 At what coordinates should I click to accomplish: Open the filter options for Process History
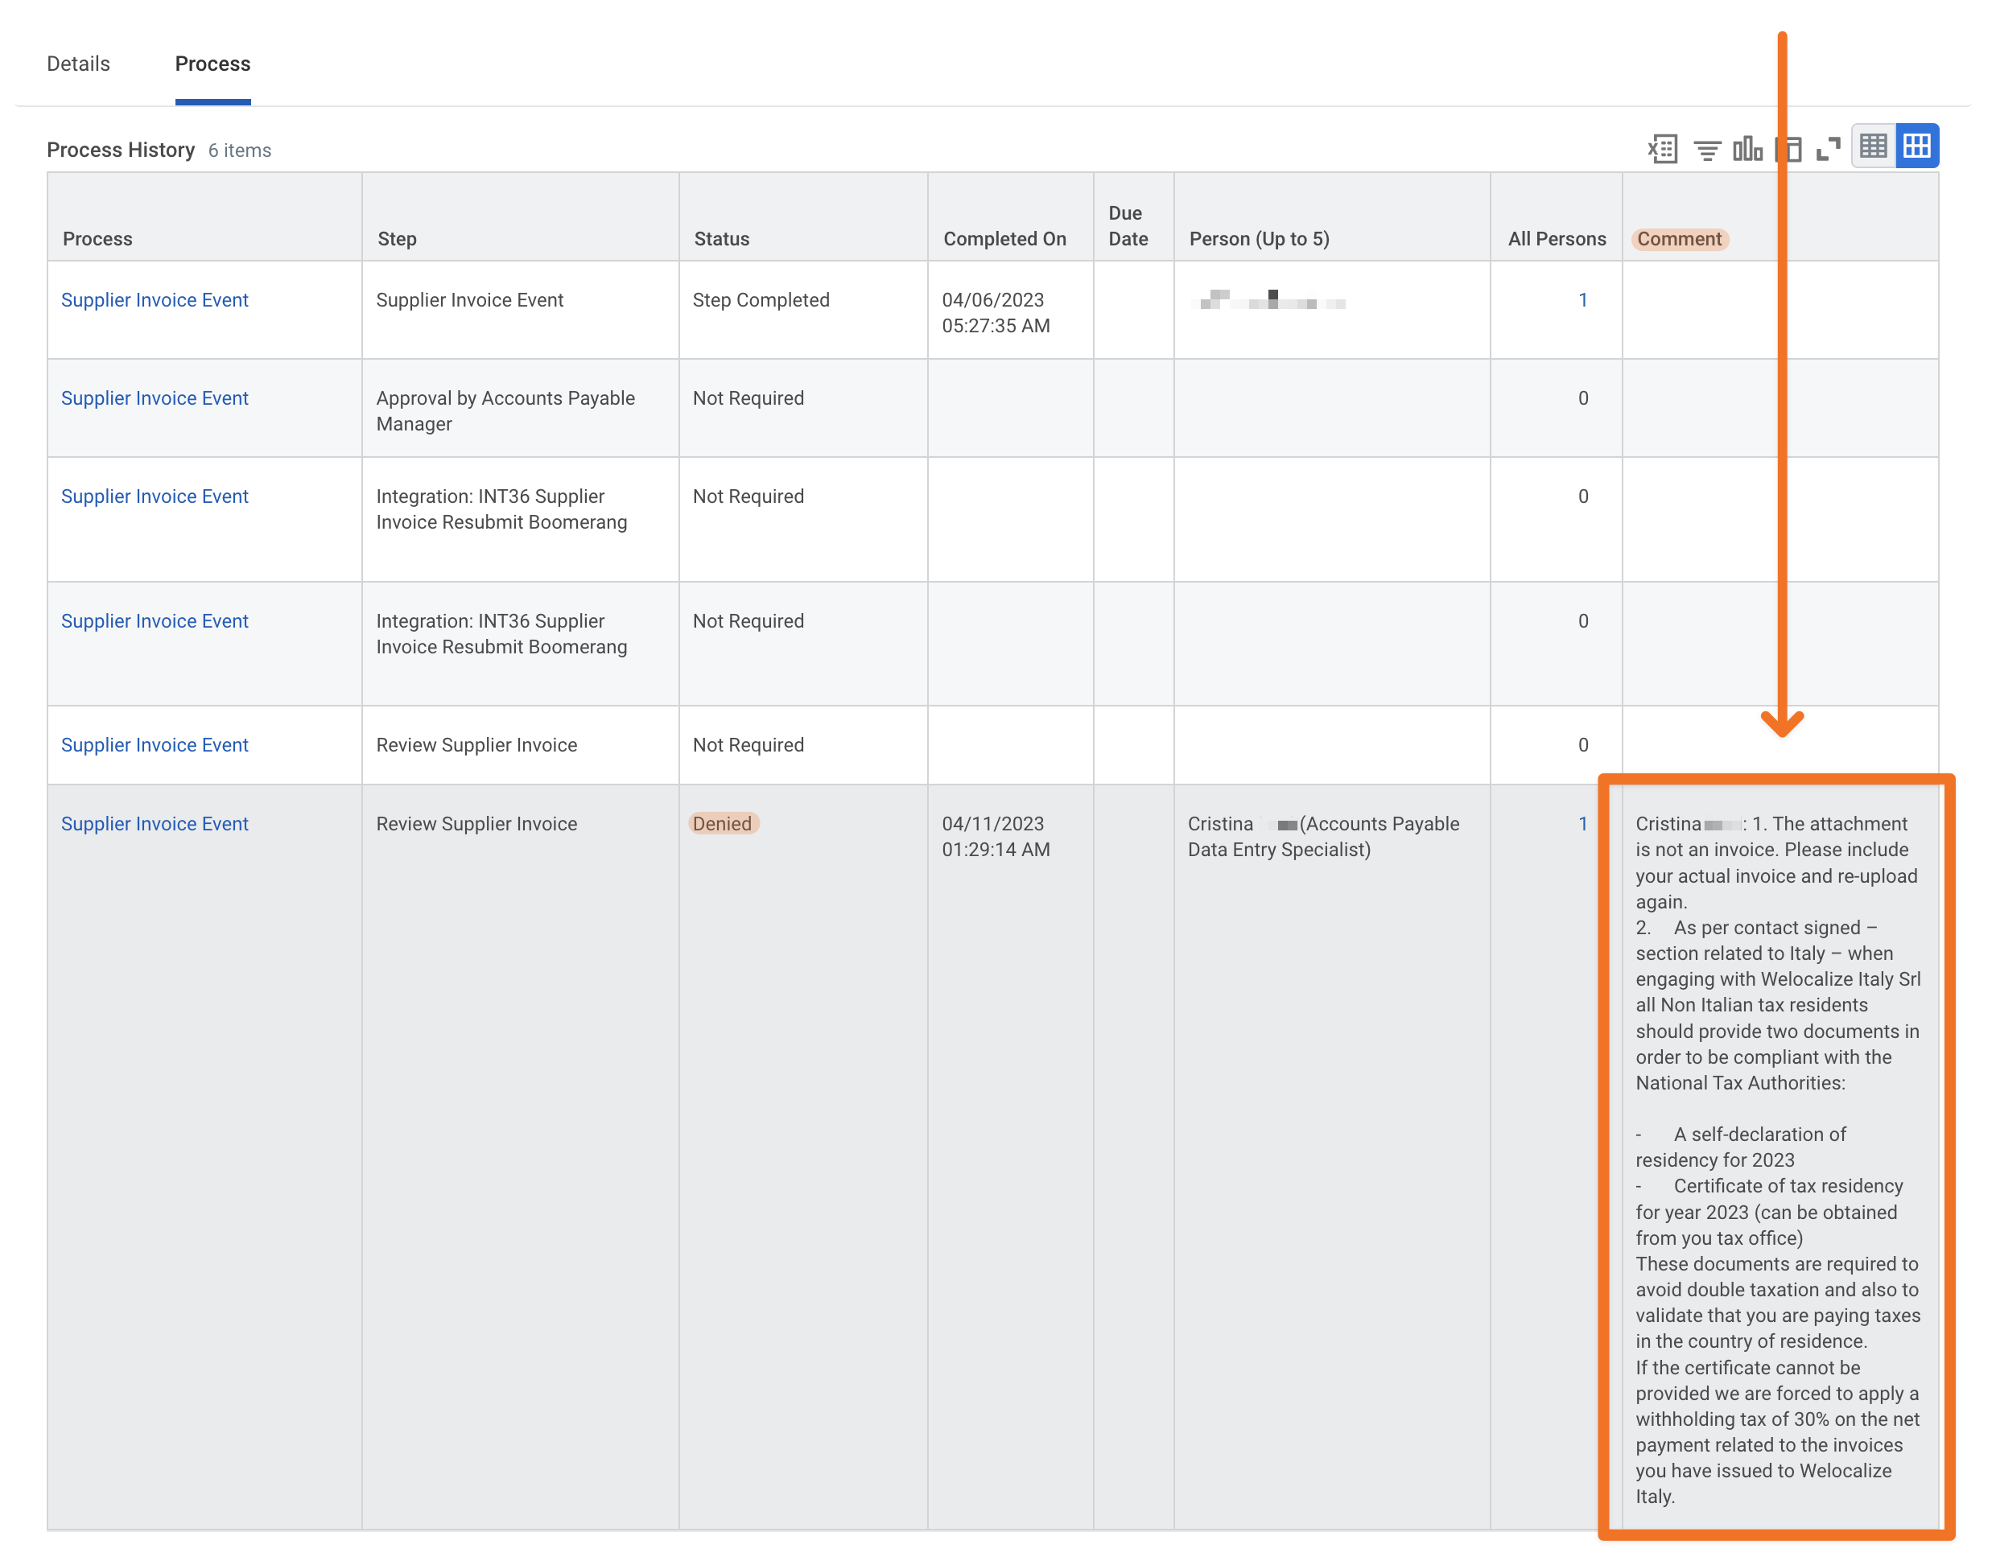(1707, 147)
